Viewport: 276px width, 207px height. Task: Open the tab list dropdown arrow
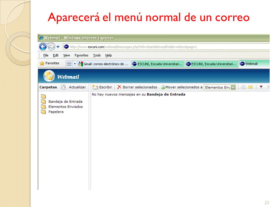75,64
